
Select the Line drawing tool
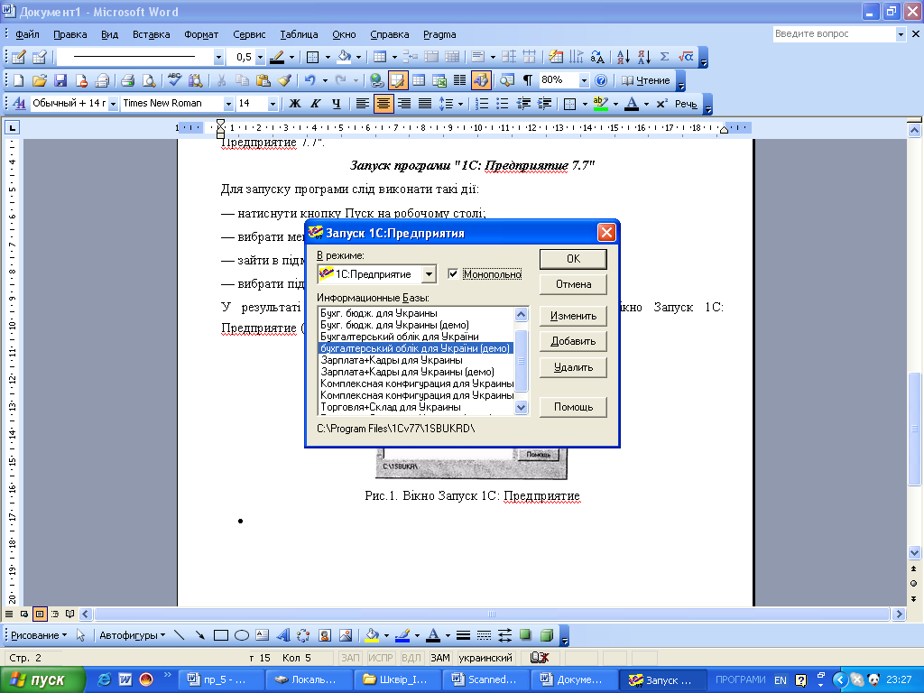point(180,635)
